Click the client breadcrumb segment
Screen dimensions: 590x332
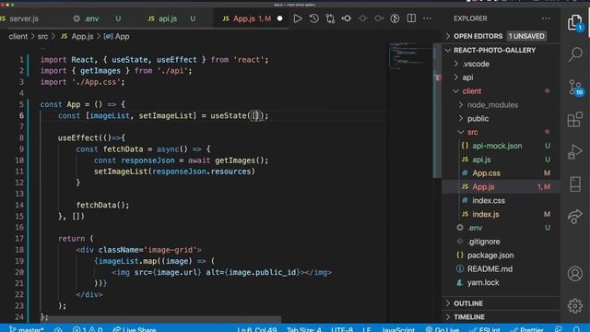pos(18,37)
